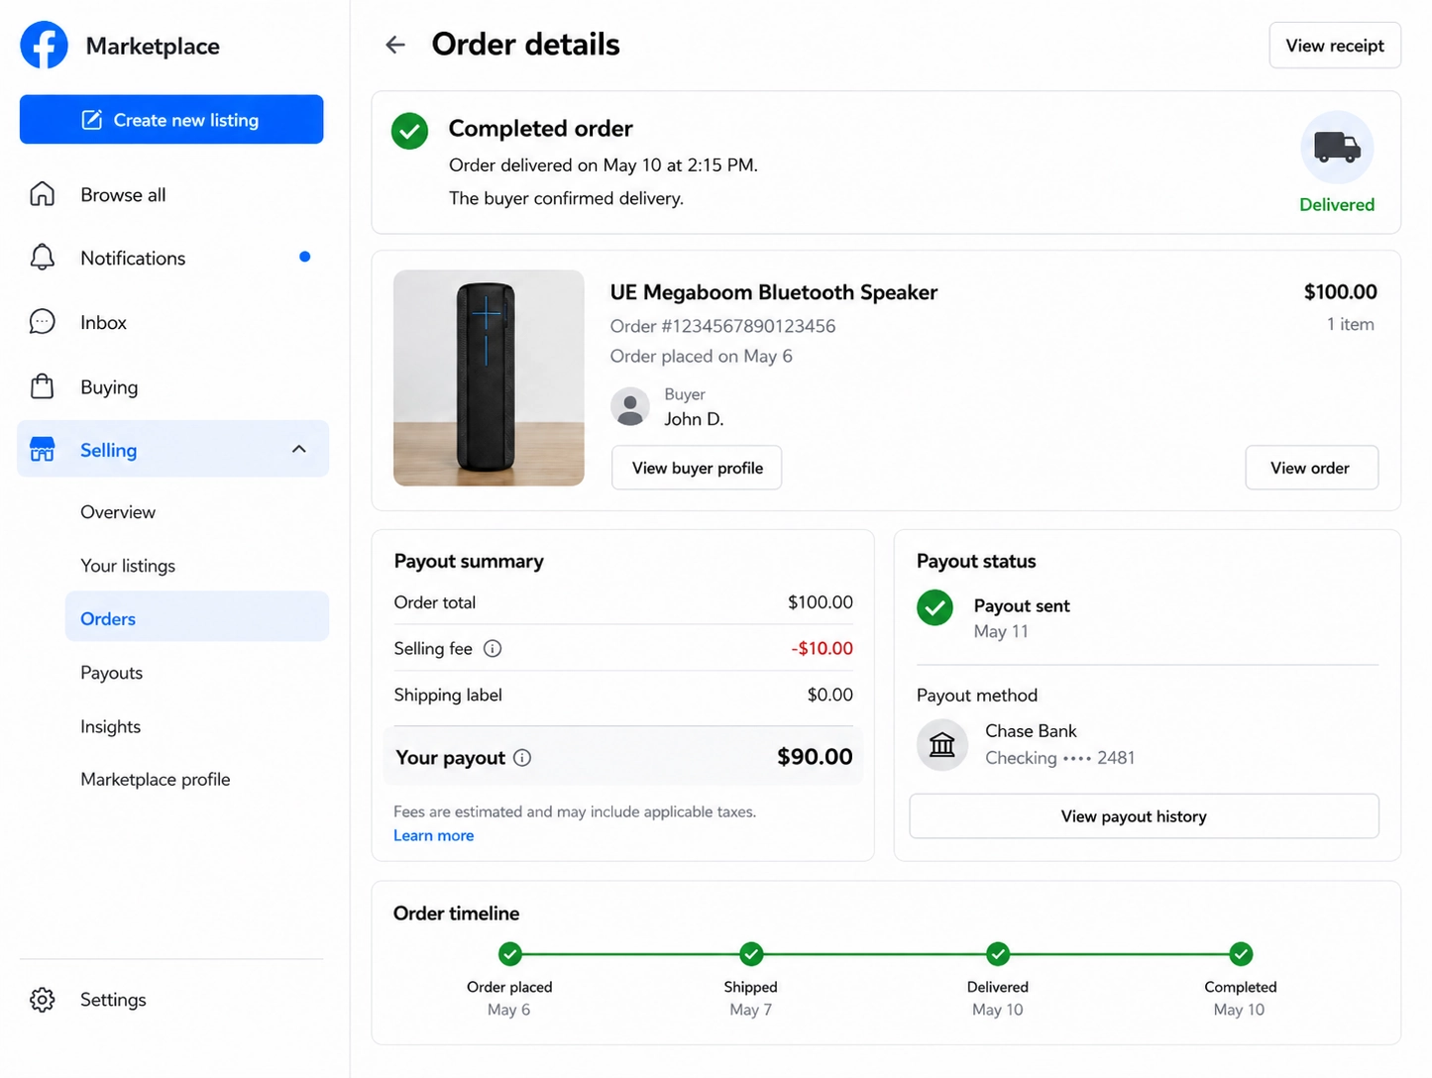Open Your listings page
The width and height of the screenshot is (1432, 1078).
point(128,566)
